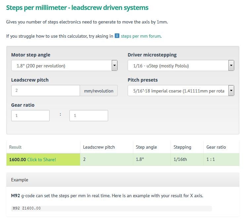Screen dimensions: 244x219
Task: Open the Pitch presets dropdown
Action: [x=181, y=91]
